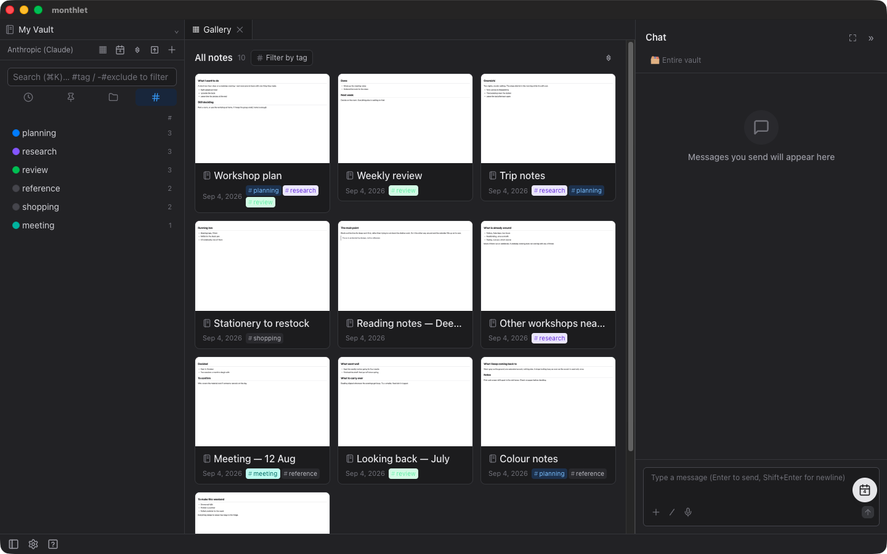Click the attach plus icon in chat input

point(656,512)
